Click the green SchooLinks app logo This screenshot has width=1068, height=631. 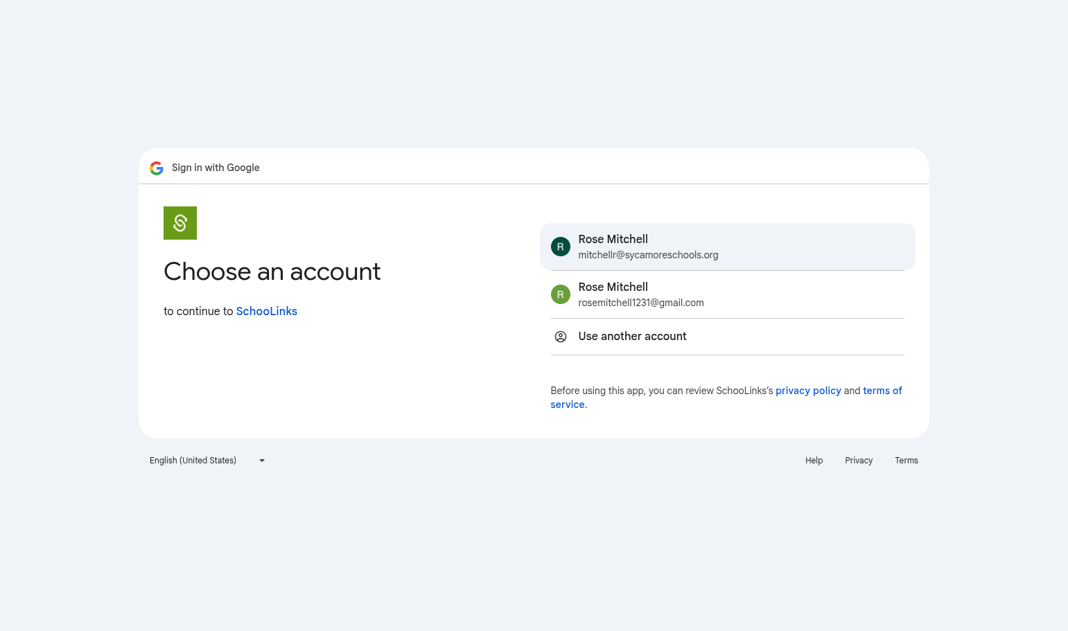[180, 223]
